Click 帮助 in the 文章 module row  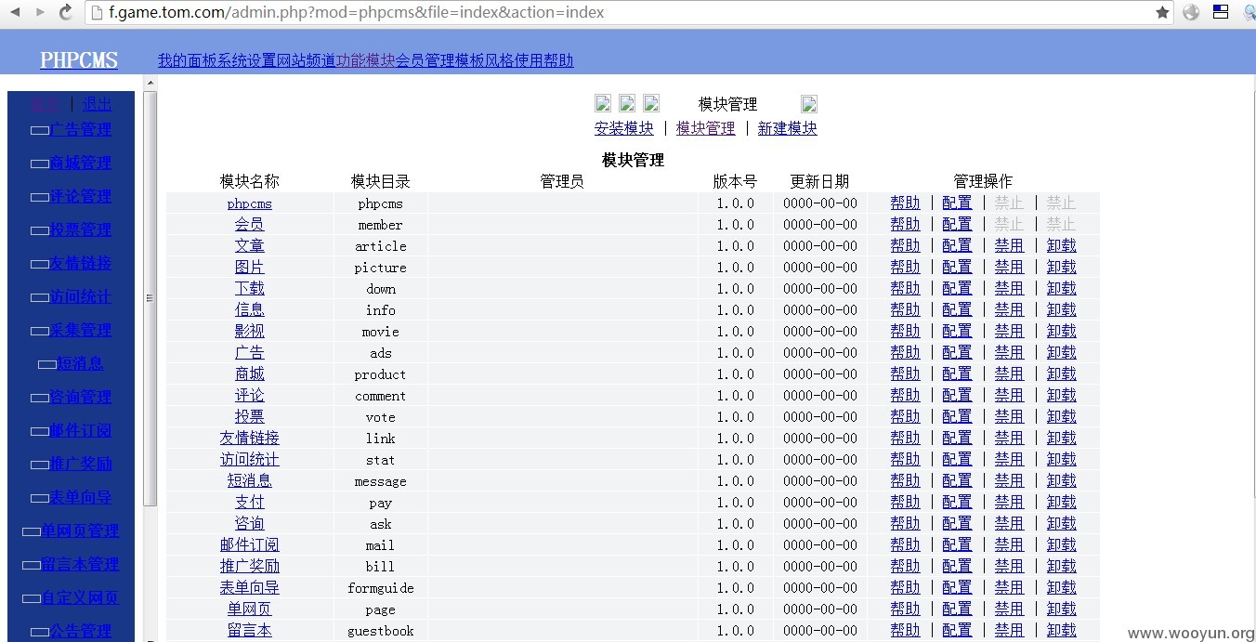pyautogui.click(x=905, y=245)
